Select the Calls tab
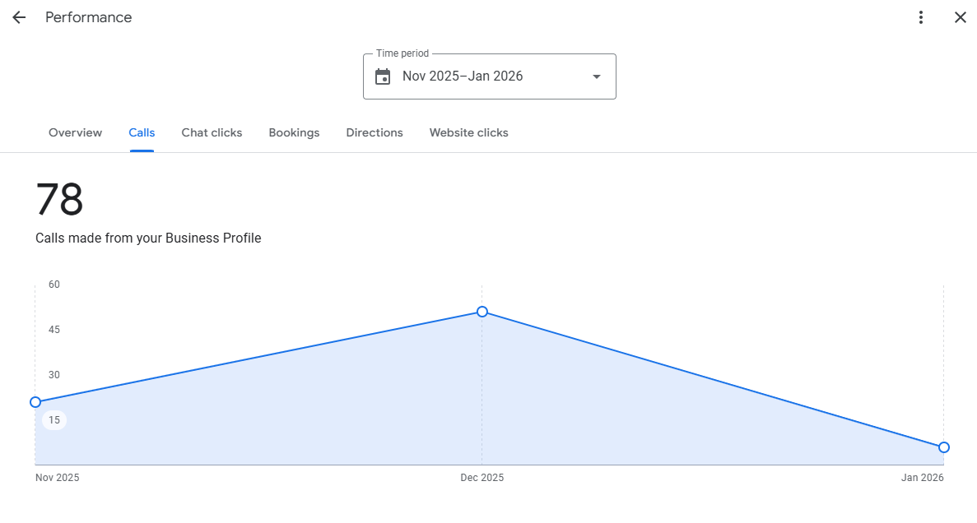Screen dimensions: 977x523 [142, 132]
